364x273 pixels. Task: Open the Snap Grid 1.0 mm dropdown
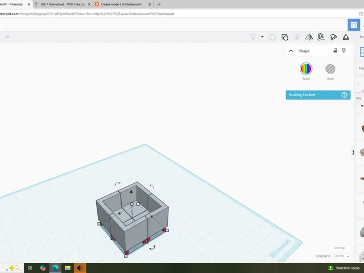coord(341,256)
